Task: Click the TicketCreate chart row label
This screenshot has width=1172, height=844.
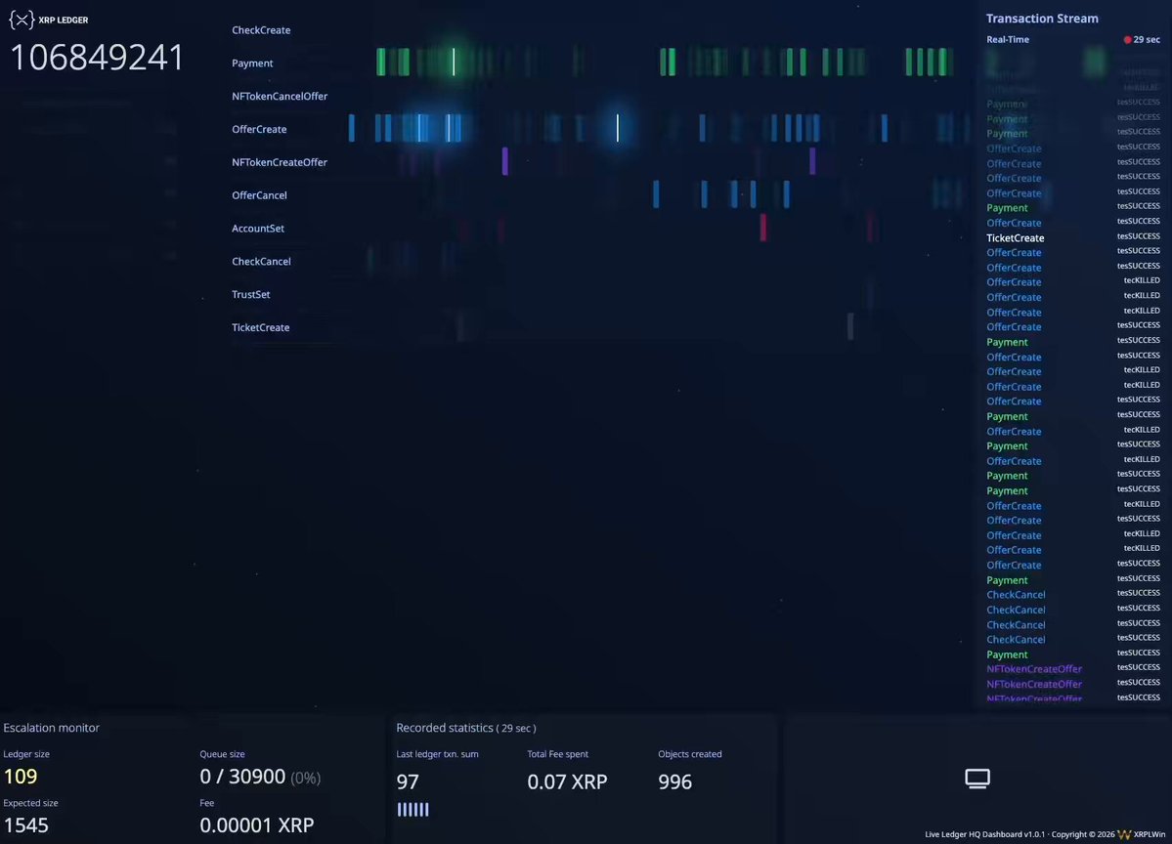Action: click(260, 327)
